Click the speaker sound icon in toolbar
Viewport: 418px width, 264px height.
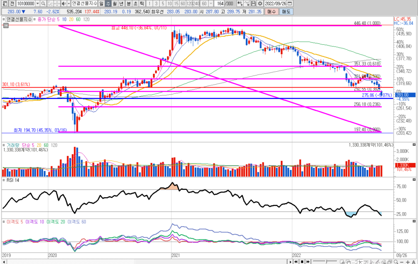pyautogui.click(x=63, y=3)
